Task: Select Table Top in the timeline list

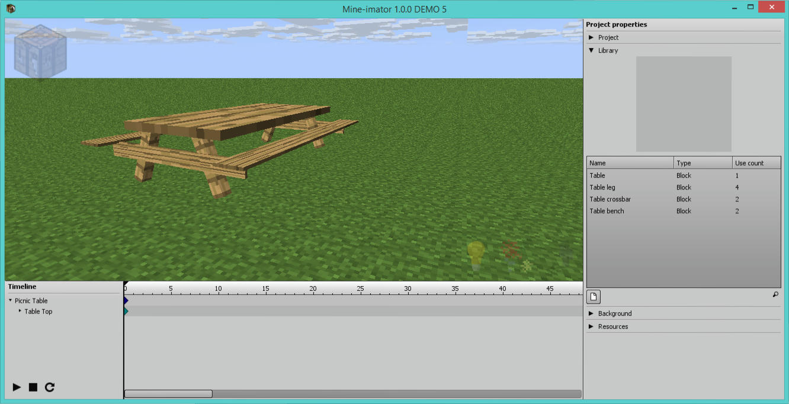Action: (39, 312)
